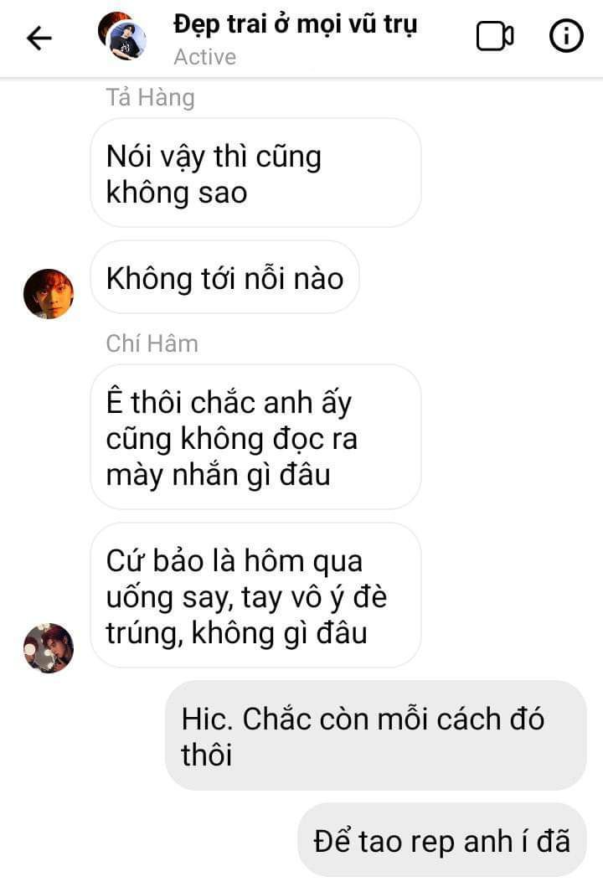
Task: Select message 'Ê thôi chắc anh ấy' bubble
Action: 255,437
